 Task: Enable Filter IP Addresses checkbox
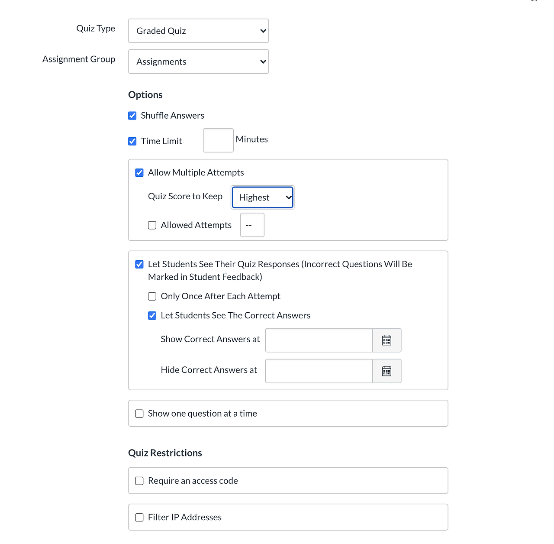[x=139, y=517]
